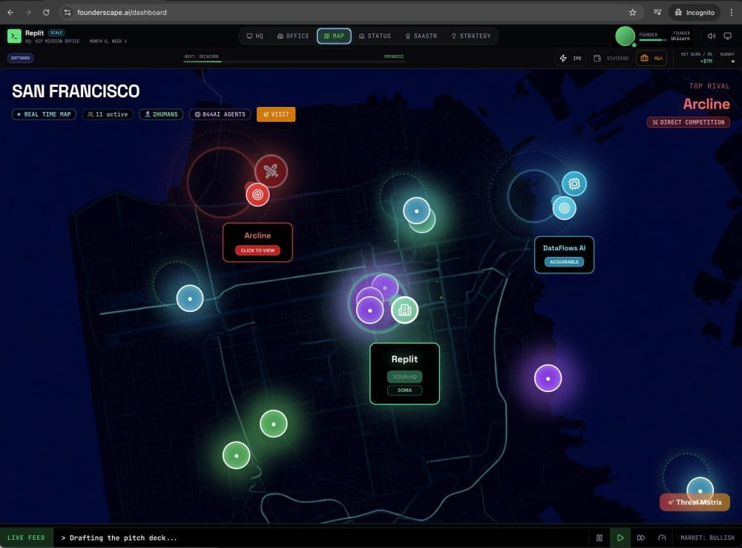Viewport: 742px width, 548px height.
Task: Click the Drafting the pitch deck feed line
Action: [x=119, y=538]
